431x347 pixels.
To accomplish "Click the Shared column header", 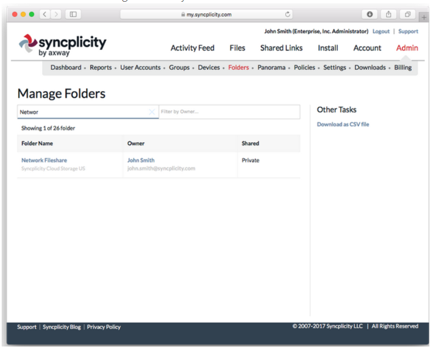I will pos(250,143).
